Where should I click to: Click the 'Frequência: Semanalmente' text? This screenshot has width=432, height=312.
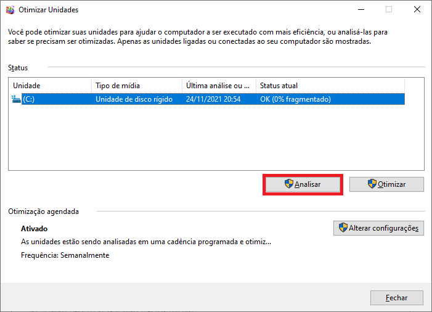65,255
